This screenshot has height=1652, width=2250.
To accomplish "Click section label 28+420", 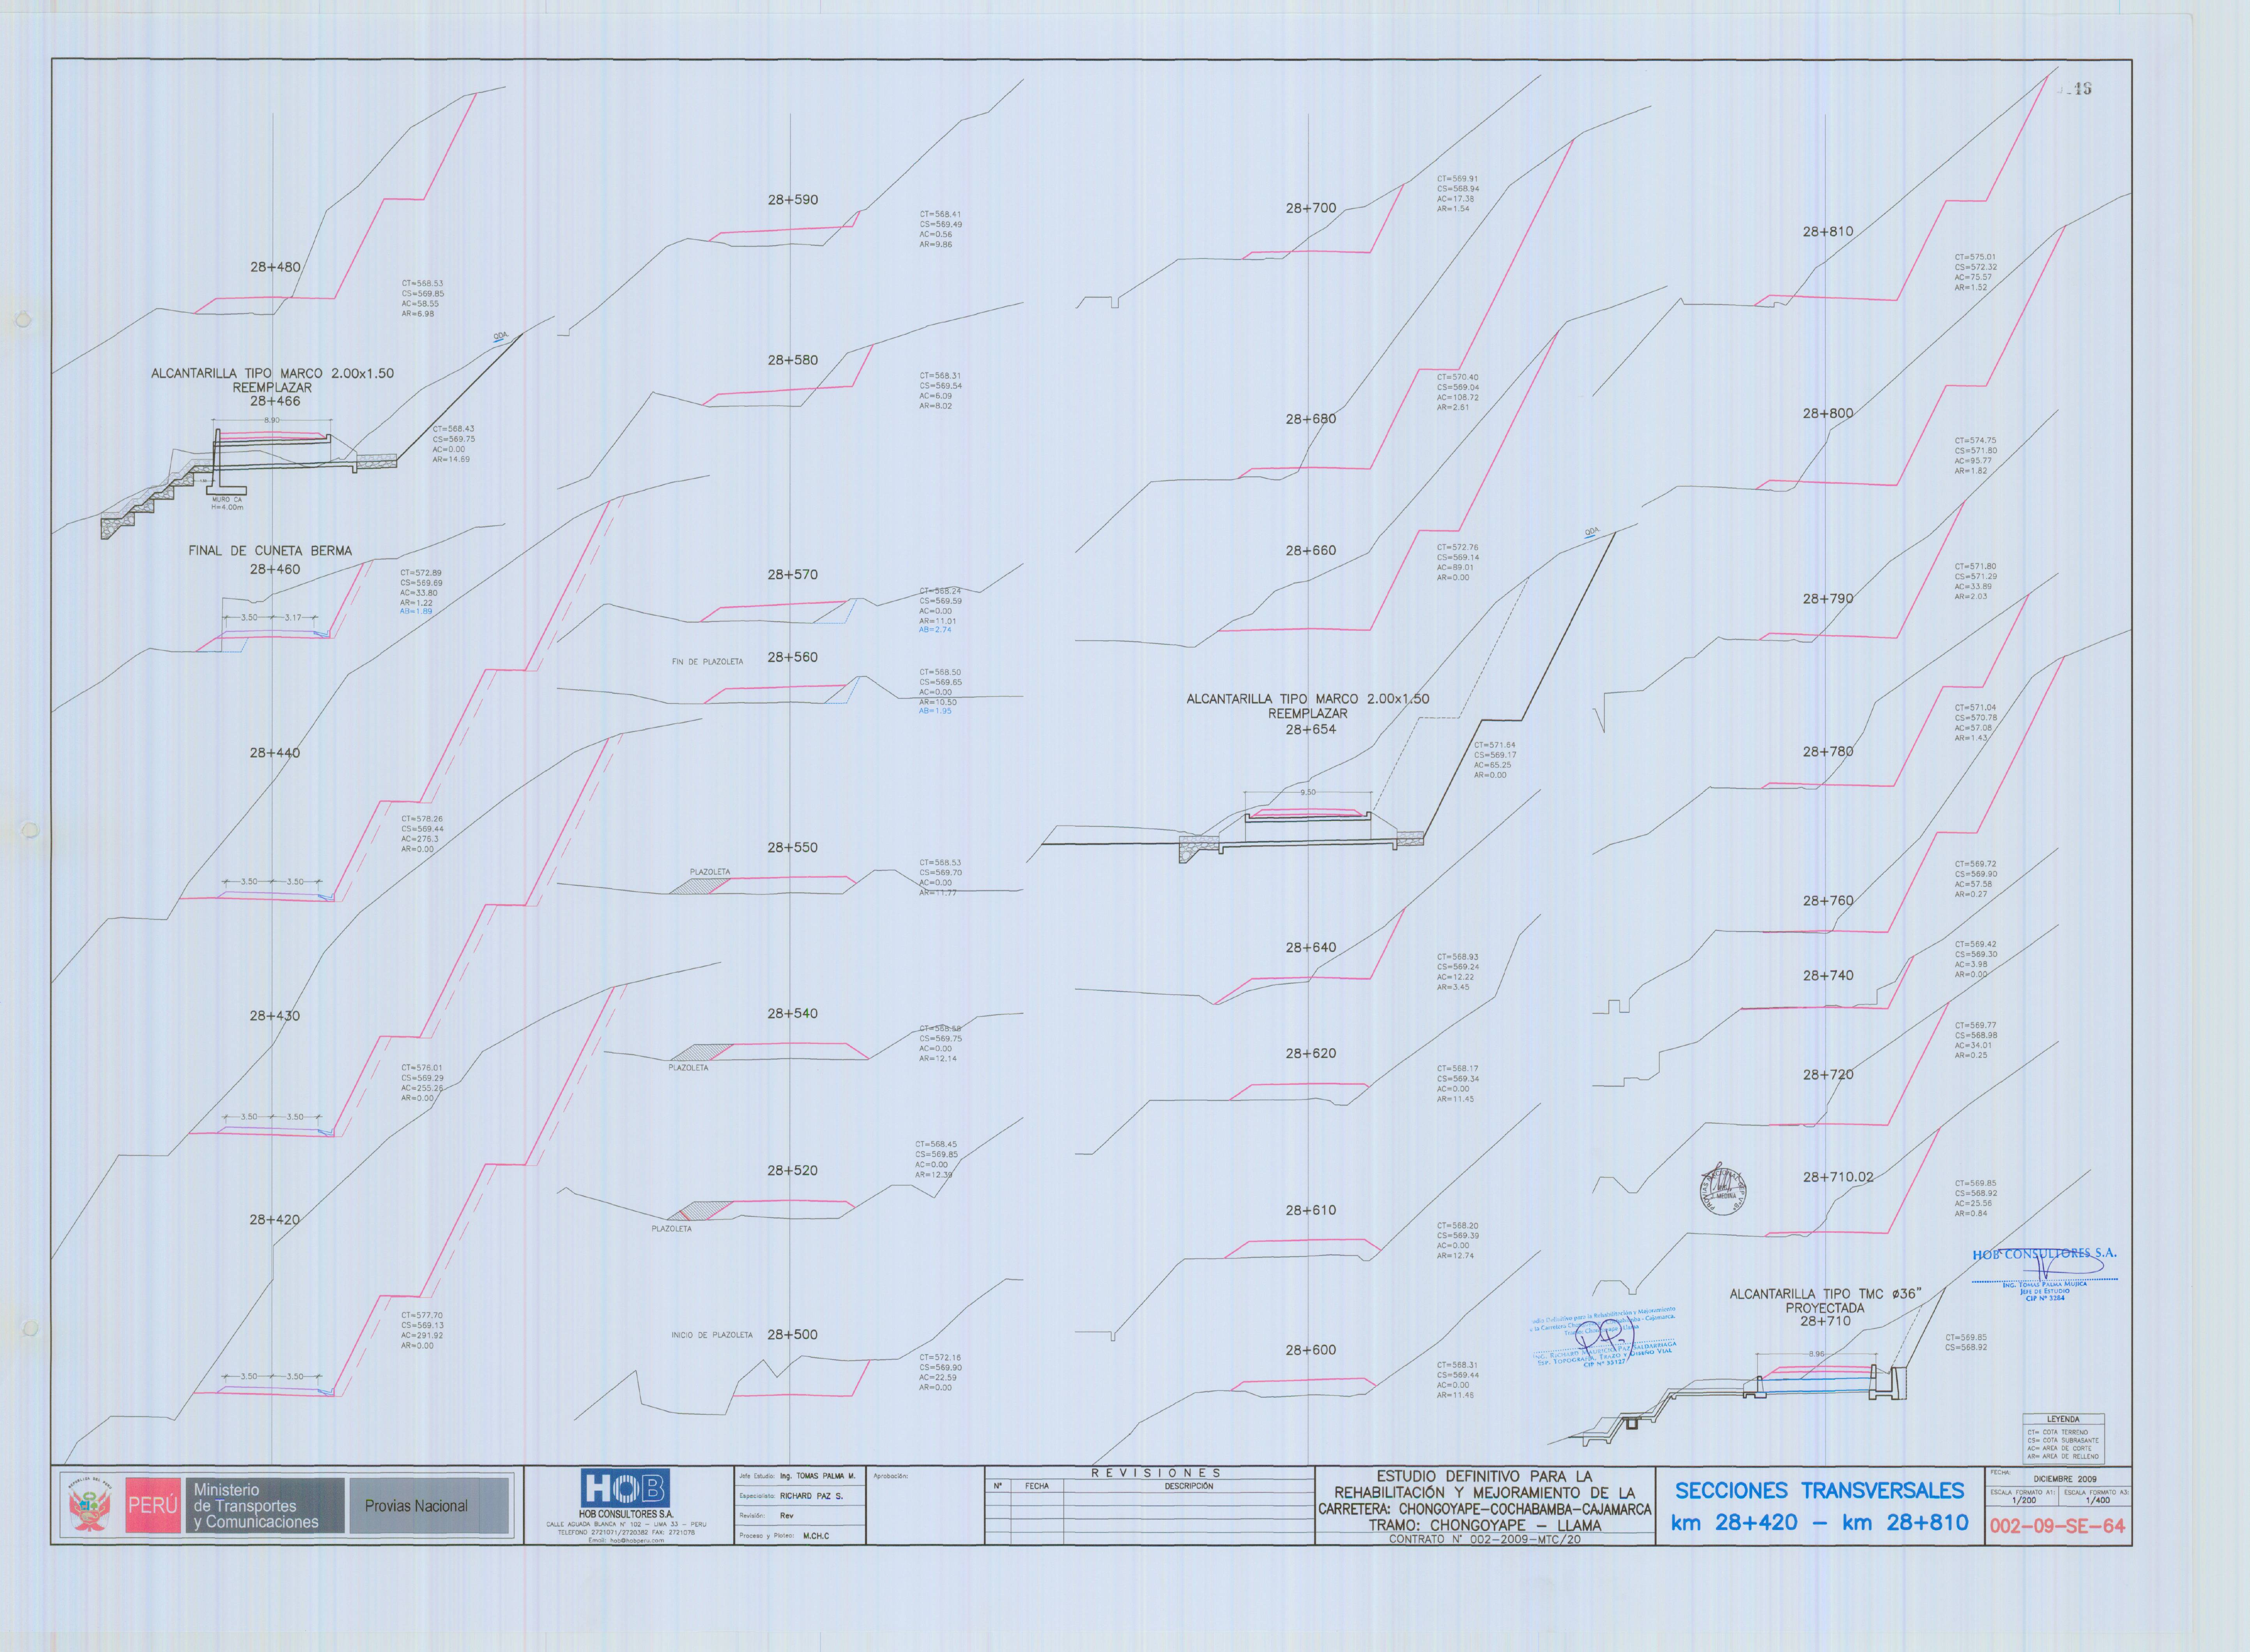I will pos(275,1220).
